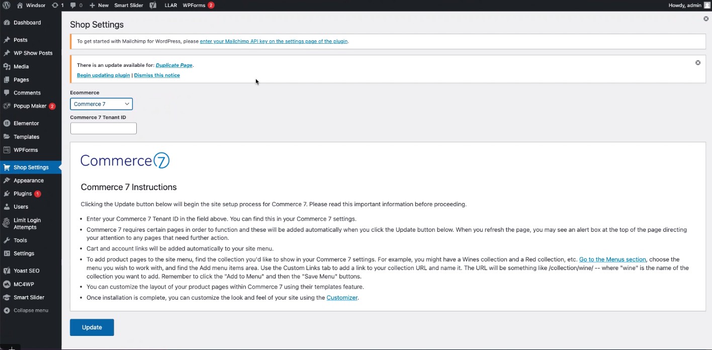Image resolution: width=712 pixels, height=350 pixels.
Task: Open the Ecommerce platform dropdown
Action: (x=101, y=104)
